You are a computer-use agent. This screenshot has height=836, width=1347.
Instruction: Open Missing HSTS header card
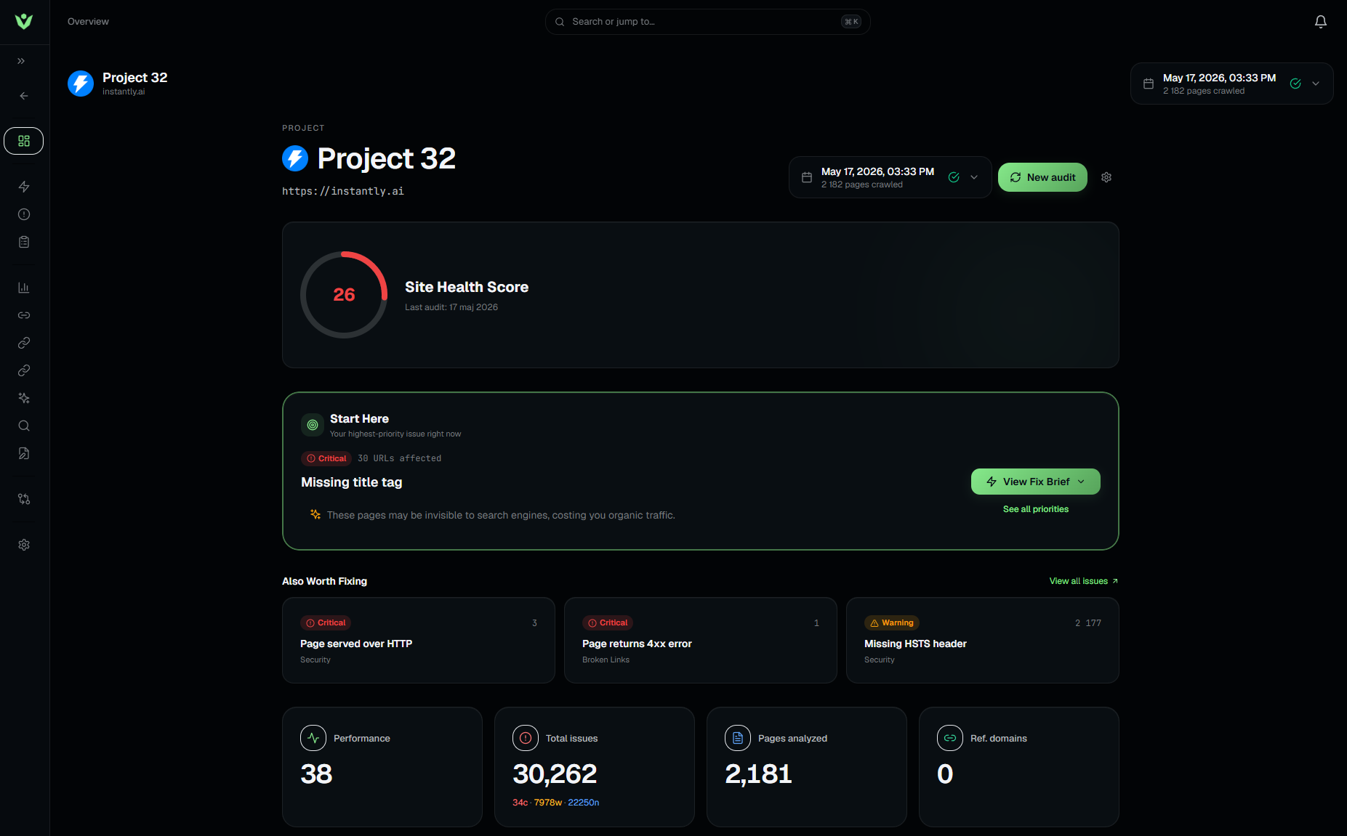point(982,640)
